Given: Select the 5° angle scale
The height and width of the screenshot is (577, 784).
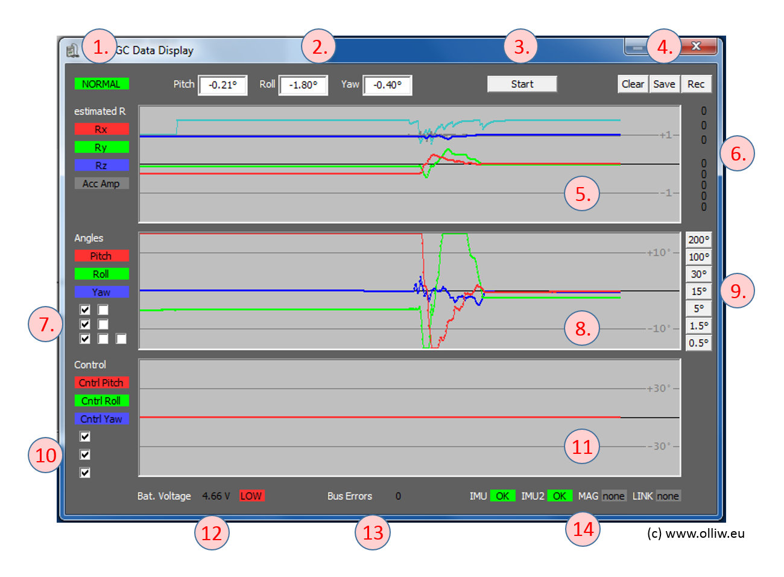Looking at the screenshot, I should click(698, 308).
